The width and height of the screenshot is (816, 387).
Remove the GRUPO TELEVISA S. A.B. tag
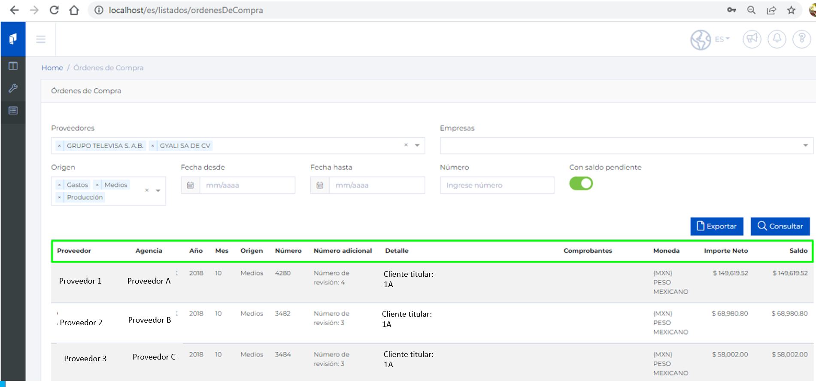59,146
